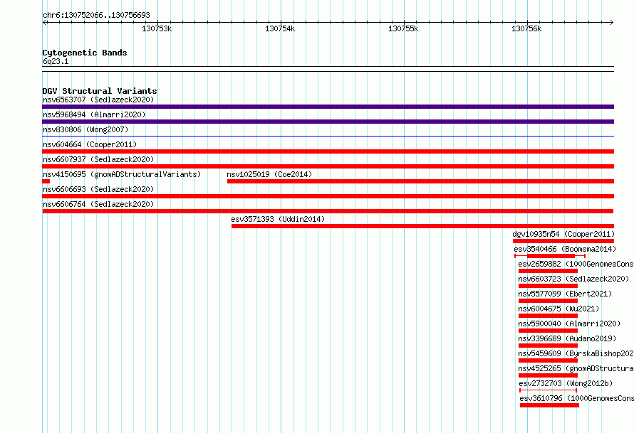
Task: Click the short red nsv4150695 gnomAD bar
Action: point(46,181)
